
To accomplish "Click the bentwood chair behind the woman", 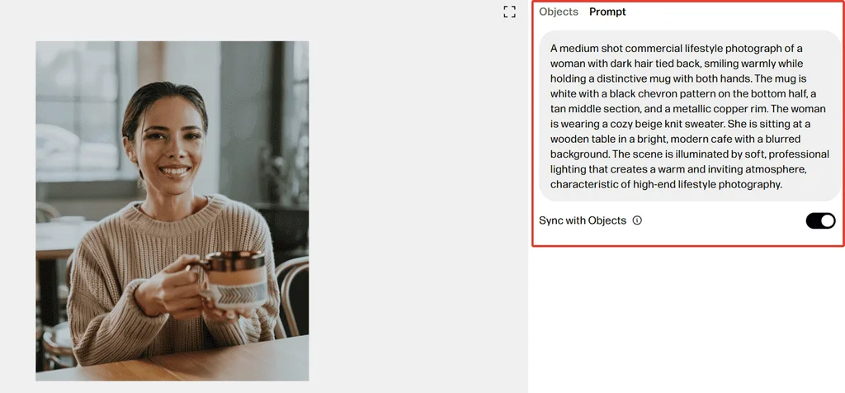I will point(293,296).
